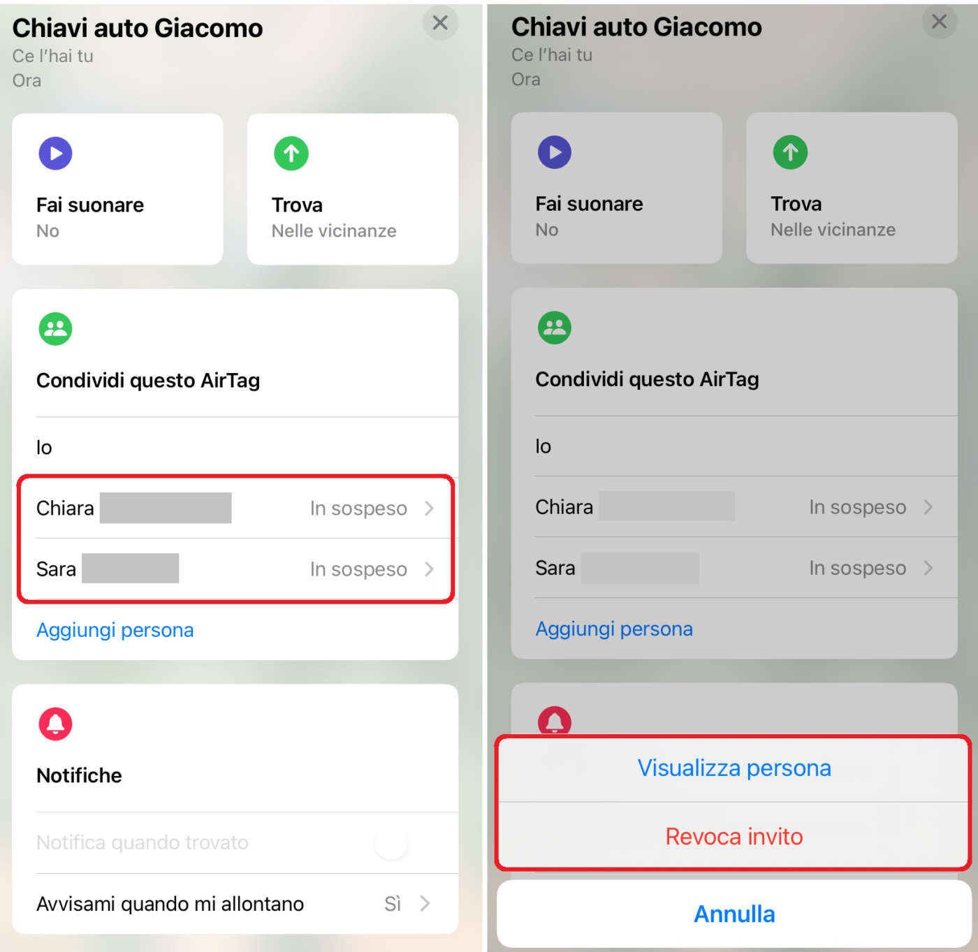Tap the red bell Notifiche icon in left panel

[55, 724]
